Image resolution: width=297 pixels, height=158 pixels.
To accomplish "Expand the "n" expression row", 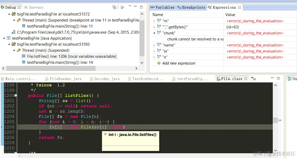I will coord(154,57).
